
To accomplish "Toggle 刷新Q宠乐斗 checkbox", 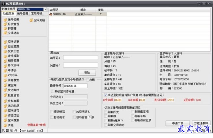I will (x=106, y=120).
